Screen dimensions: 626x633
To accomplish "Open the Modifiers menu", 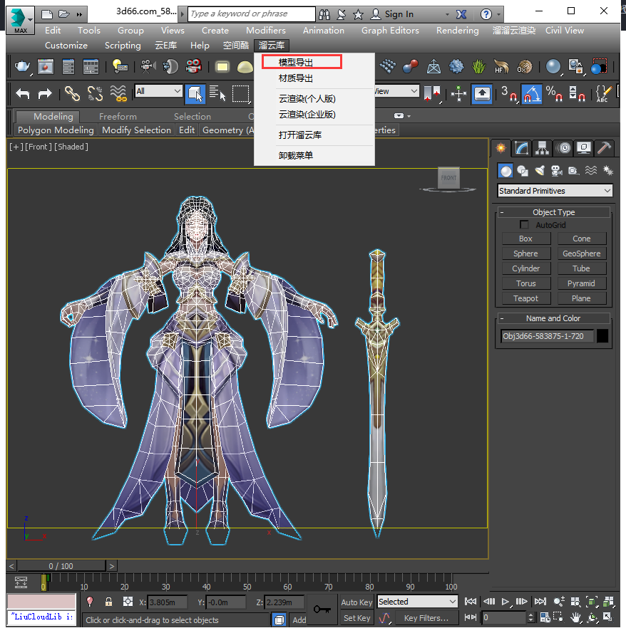I will pyautogui.click(x=265, y=31).
